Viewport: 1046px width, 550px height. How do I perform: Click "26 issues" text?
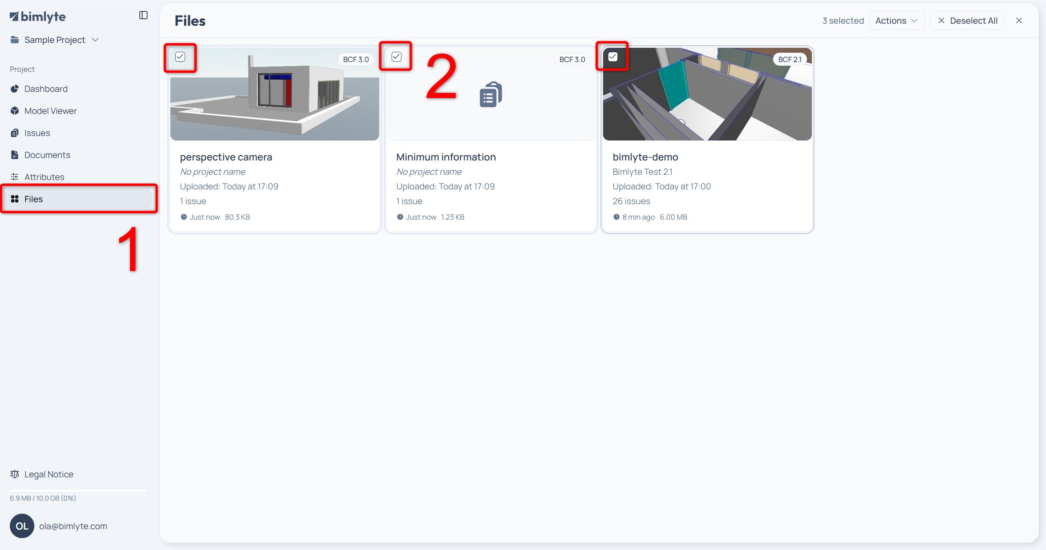tap(631, 201)
